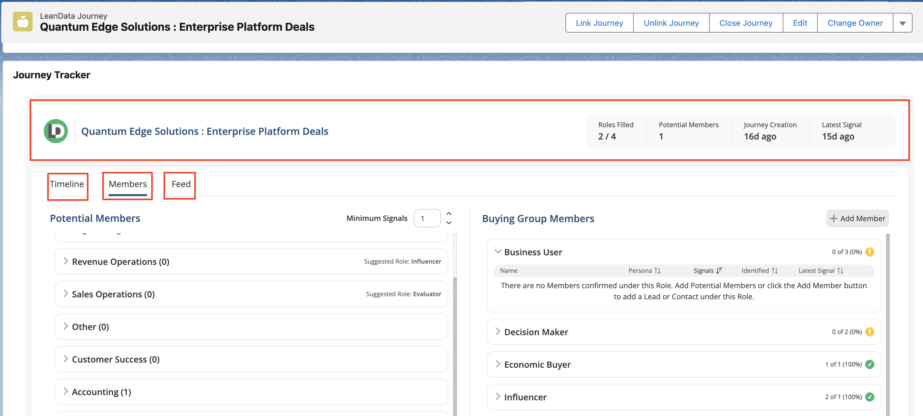Click the LeanData Journey app icon

click(x=22, y=22)
